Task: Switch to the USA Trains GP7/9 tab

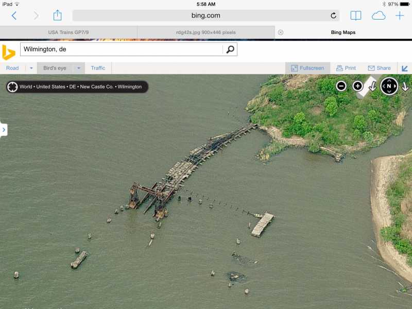Action: (x=68, y=32)
